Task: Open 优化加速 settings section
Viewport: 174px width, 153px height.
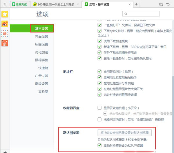Action: (41, 52)
